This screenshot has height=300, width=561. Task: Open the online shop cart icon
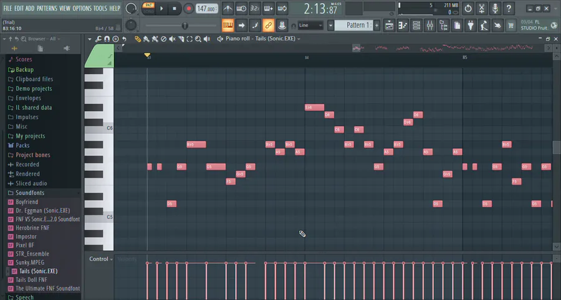pos(511,26)
